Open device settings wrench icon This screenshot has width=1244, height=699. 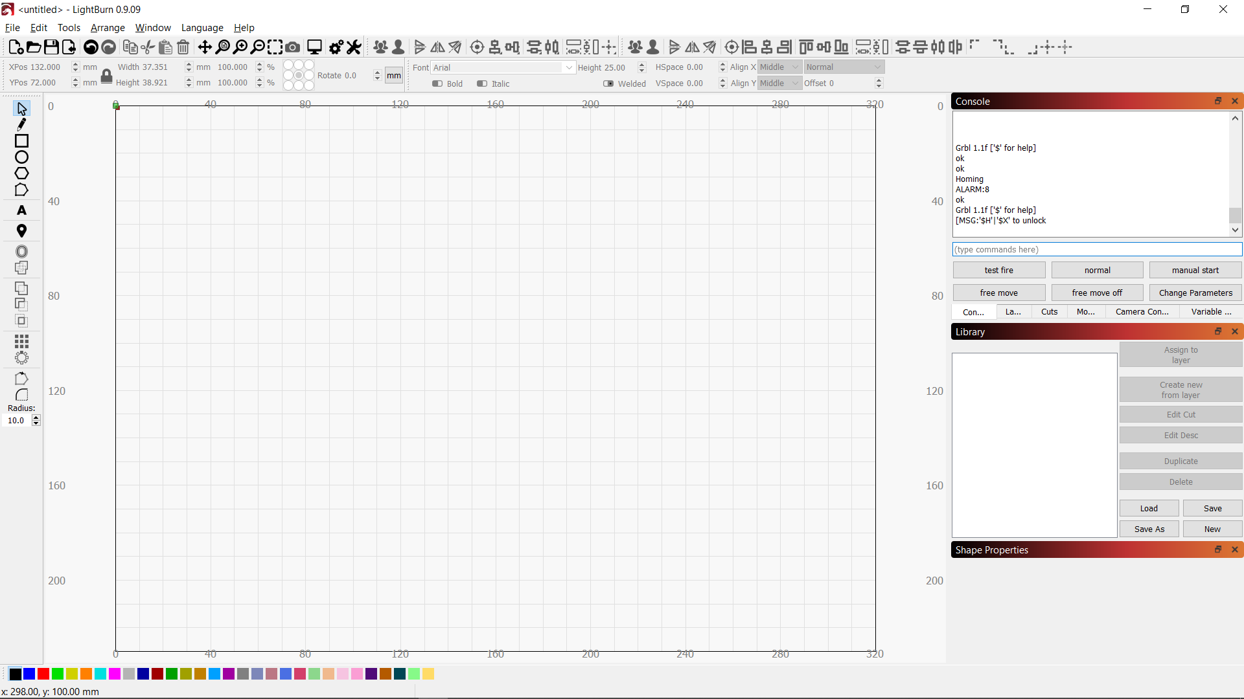click(x=354, y=47)
